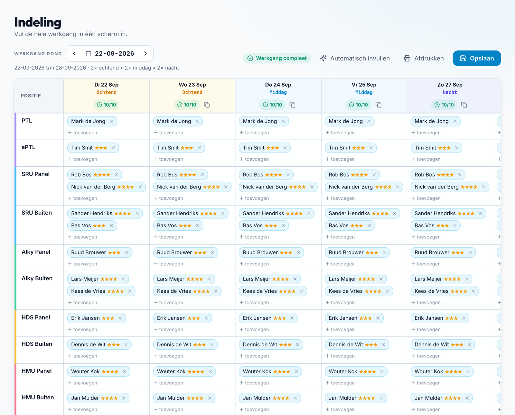Remove Bas Vos on Di 22 Sep
The image size is (515, 415).
[x=111, y=226]
